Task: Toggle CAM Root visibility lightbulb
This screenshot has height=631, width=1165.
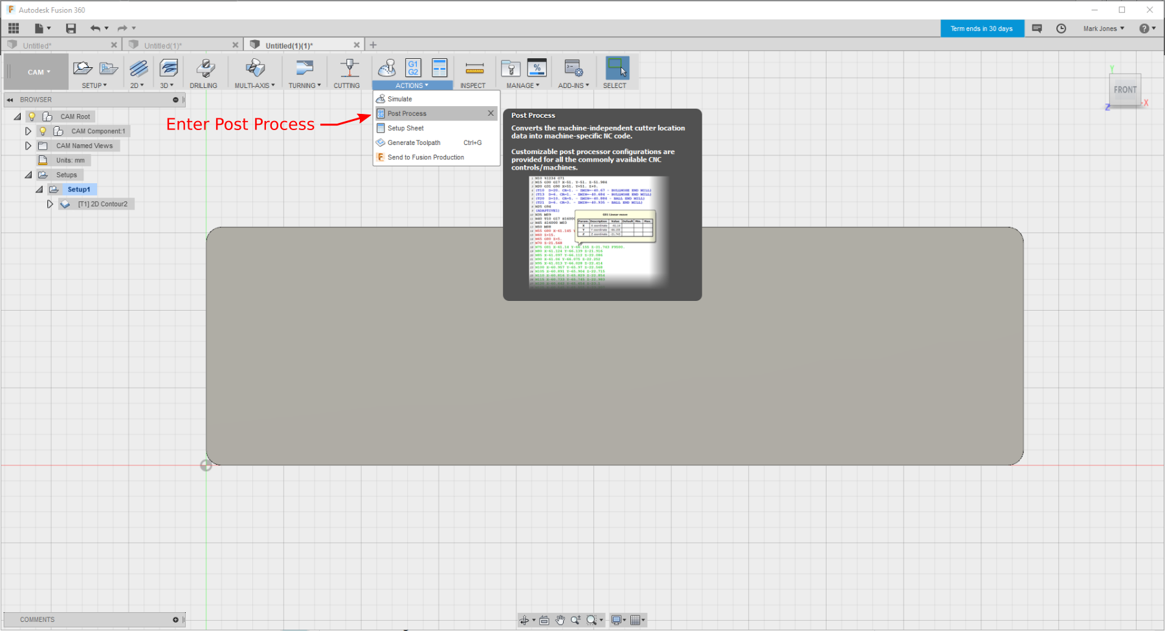Action: point(32,116)
